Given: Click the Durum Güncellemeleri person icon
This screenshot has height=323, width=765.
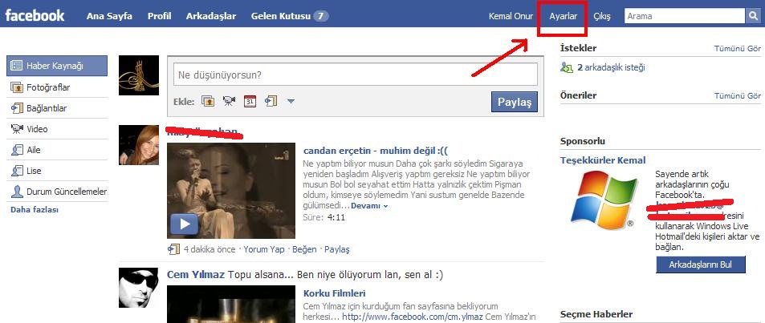Looking at the screenshot, I should pyautogui.click(x=17, y=192).
